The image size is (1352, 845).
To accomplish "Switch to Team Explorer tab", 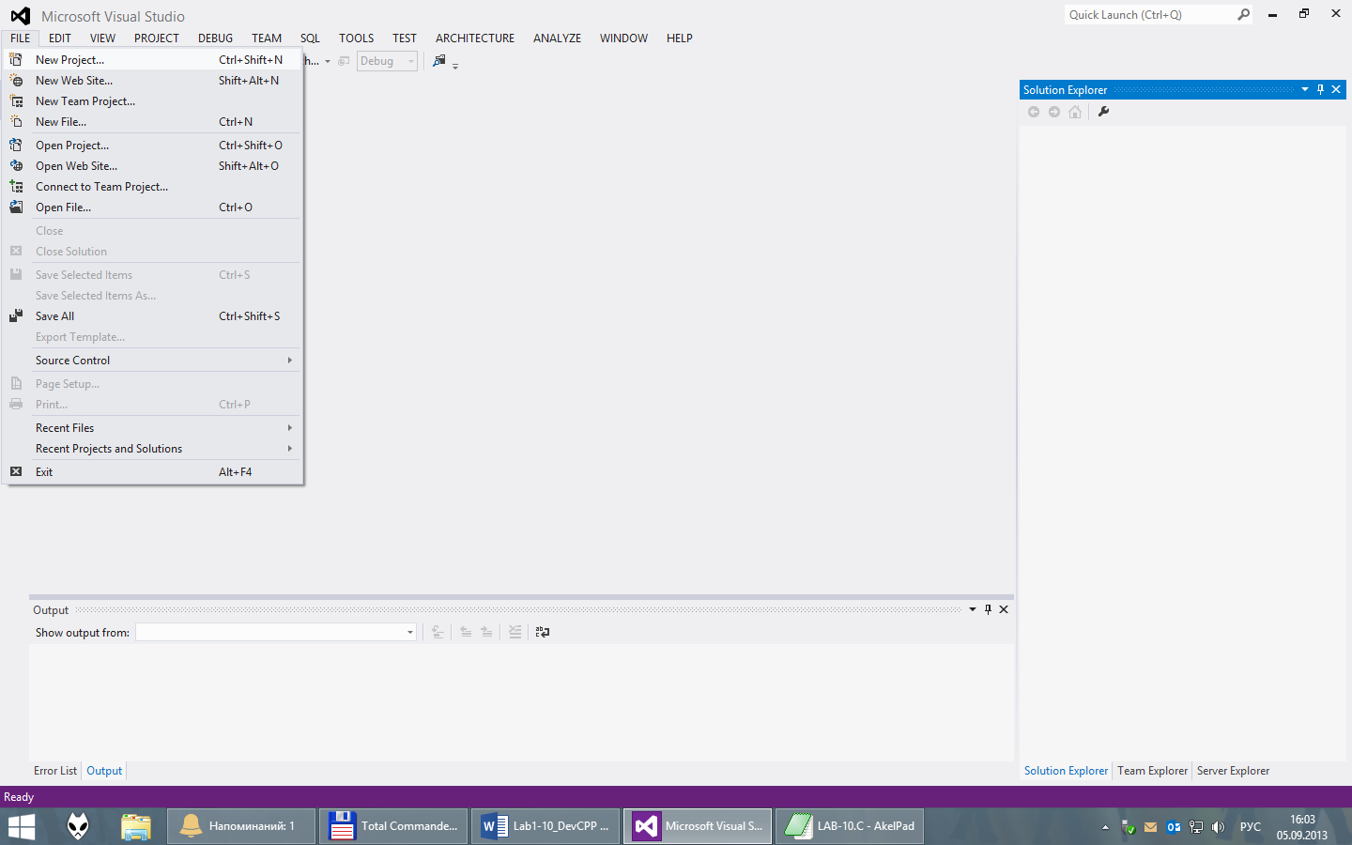I will [x=1152, y=771].
